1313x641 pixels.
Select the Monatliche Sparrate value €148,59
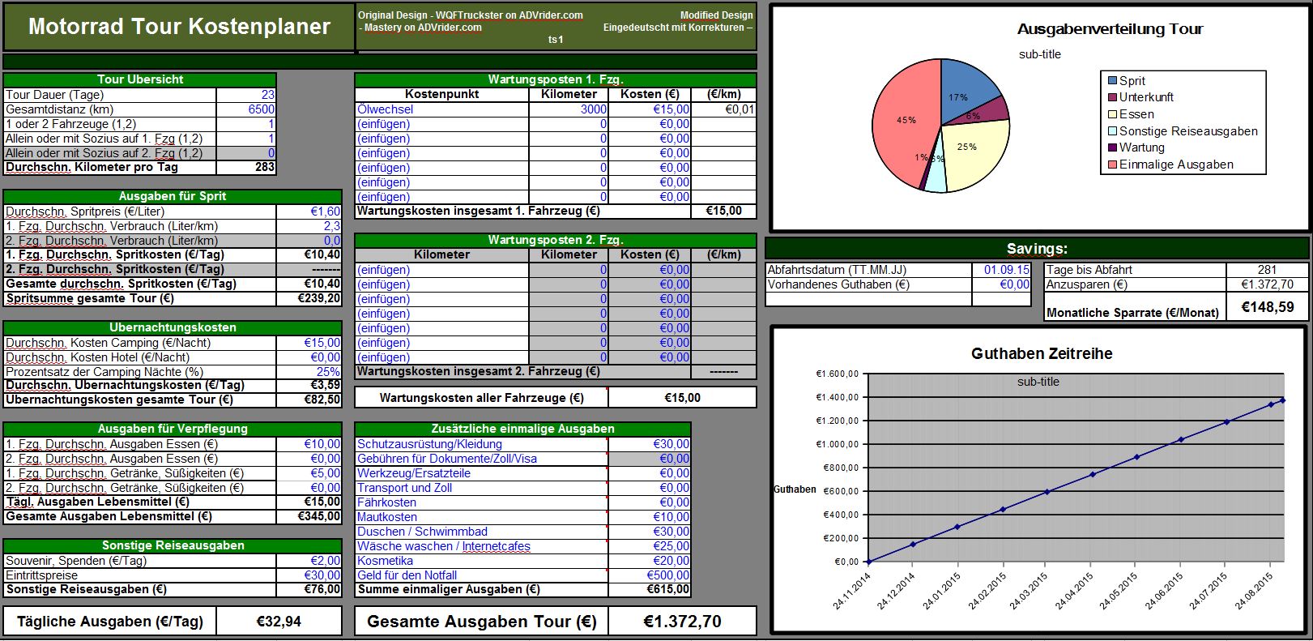click(1267, 307)
